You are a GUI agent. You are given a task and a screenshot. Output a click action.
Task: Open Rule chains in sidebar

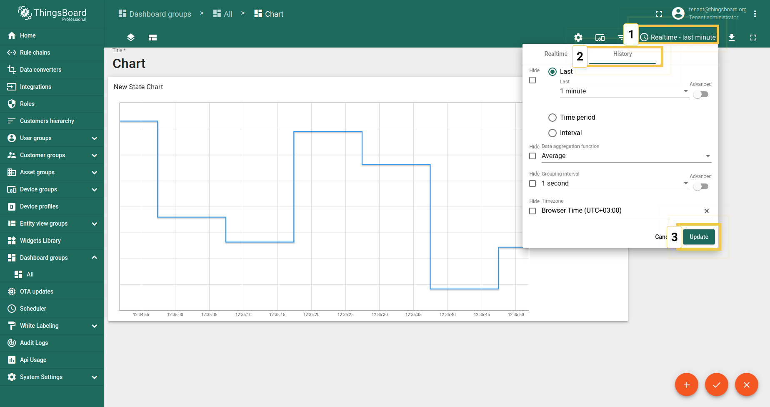coord(52,53)
